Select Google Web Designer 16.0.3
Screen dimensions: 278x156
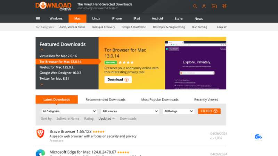tap(60, 73)
